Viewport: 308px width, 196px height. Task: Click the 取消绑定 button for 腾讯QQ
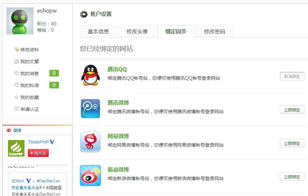pyautogui.click(x=292, y=76)
